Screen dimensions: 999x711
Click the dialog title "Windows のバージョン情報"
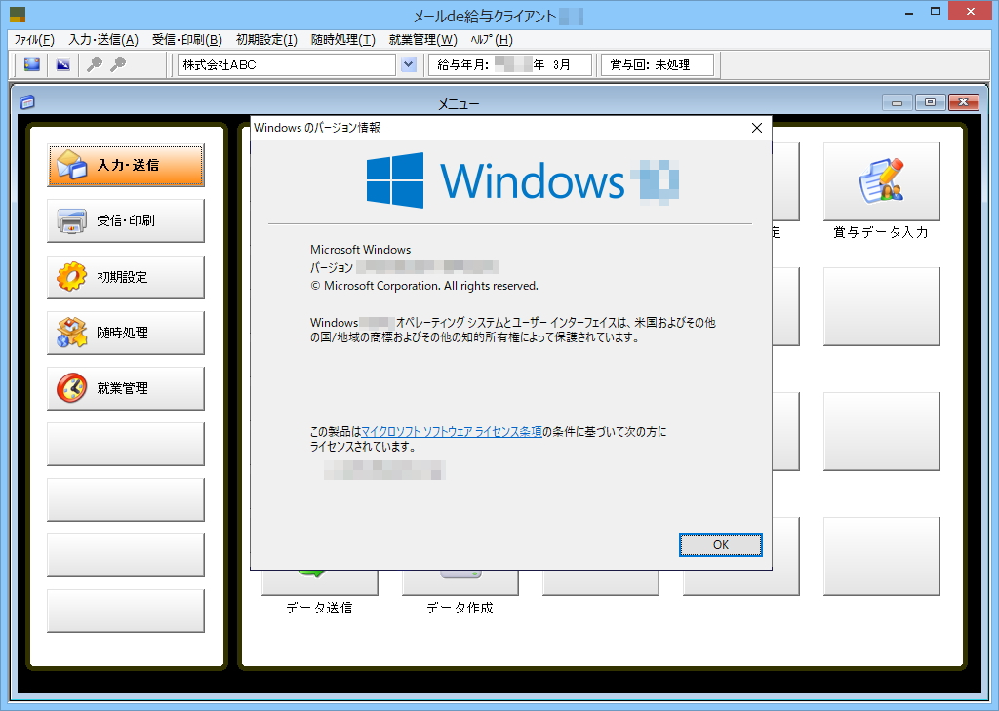pos(317,128)
